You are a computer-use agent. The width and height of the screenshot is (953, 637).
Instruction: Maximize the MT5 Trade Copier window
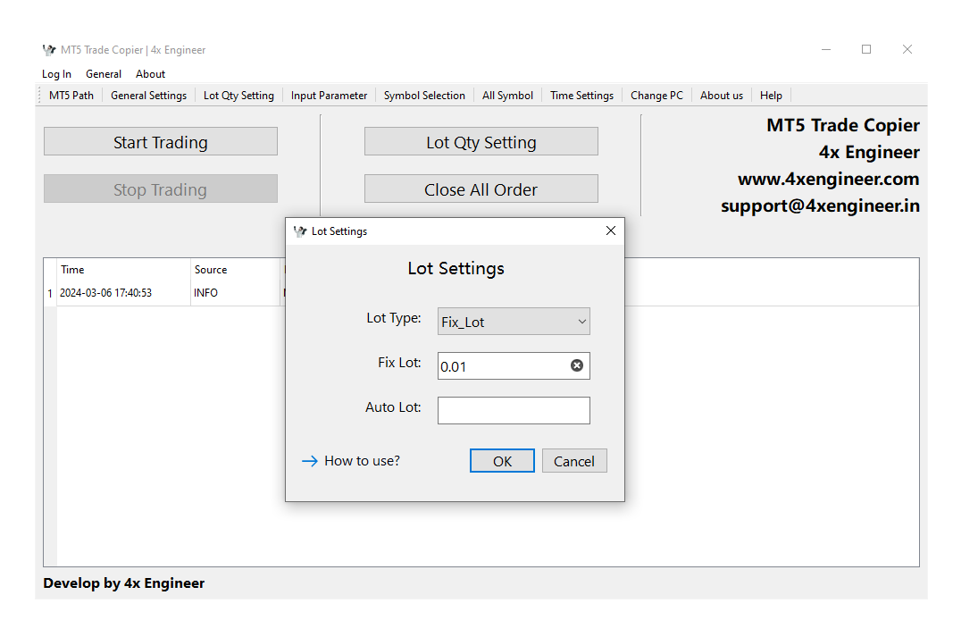(866, 50)
